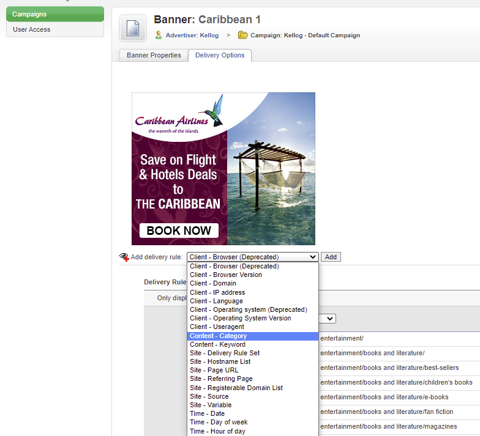This screenshot has width=480, height=436.
Task: Collapse the Add delivery rule dropdown
Action: click(252, 257)
